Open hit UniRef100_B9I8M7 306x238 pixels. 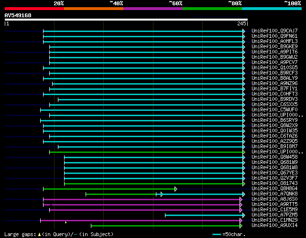(274, 147)
